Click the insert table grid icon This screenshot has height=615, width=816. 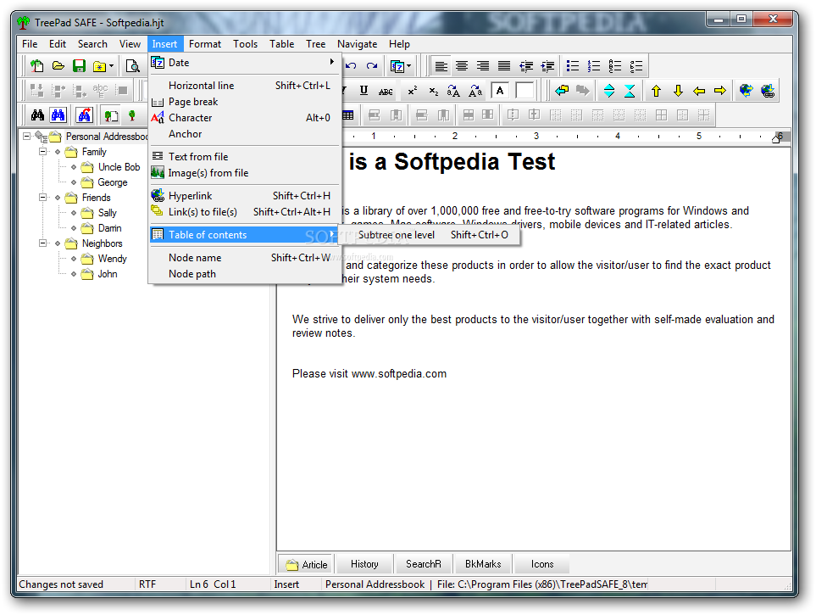pyautogui.click(x=348, y=115)
